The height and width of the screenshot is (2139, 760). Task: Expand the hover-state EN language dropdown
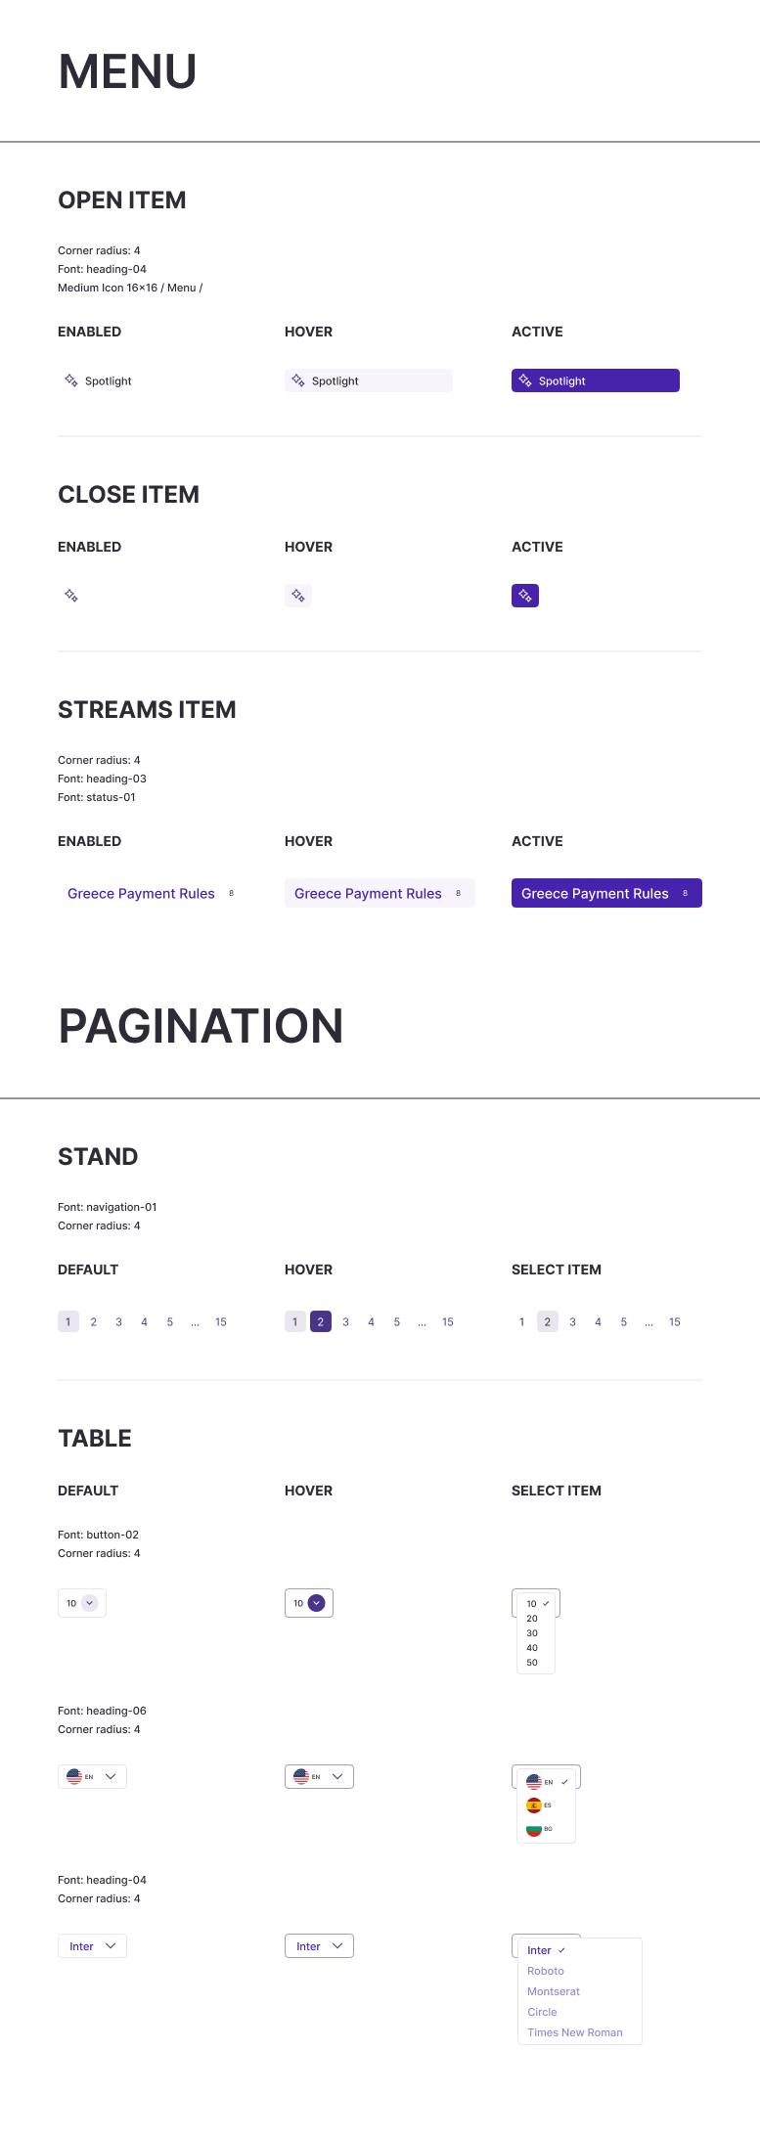pyautogui.click(x=319, y=1777)
